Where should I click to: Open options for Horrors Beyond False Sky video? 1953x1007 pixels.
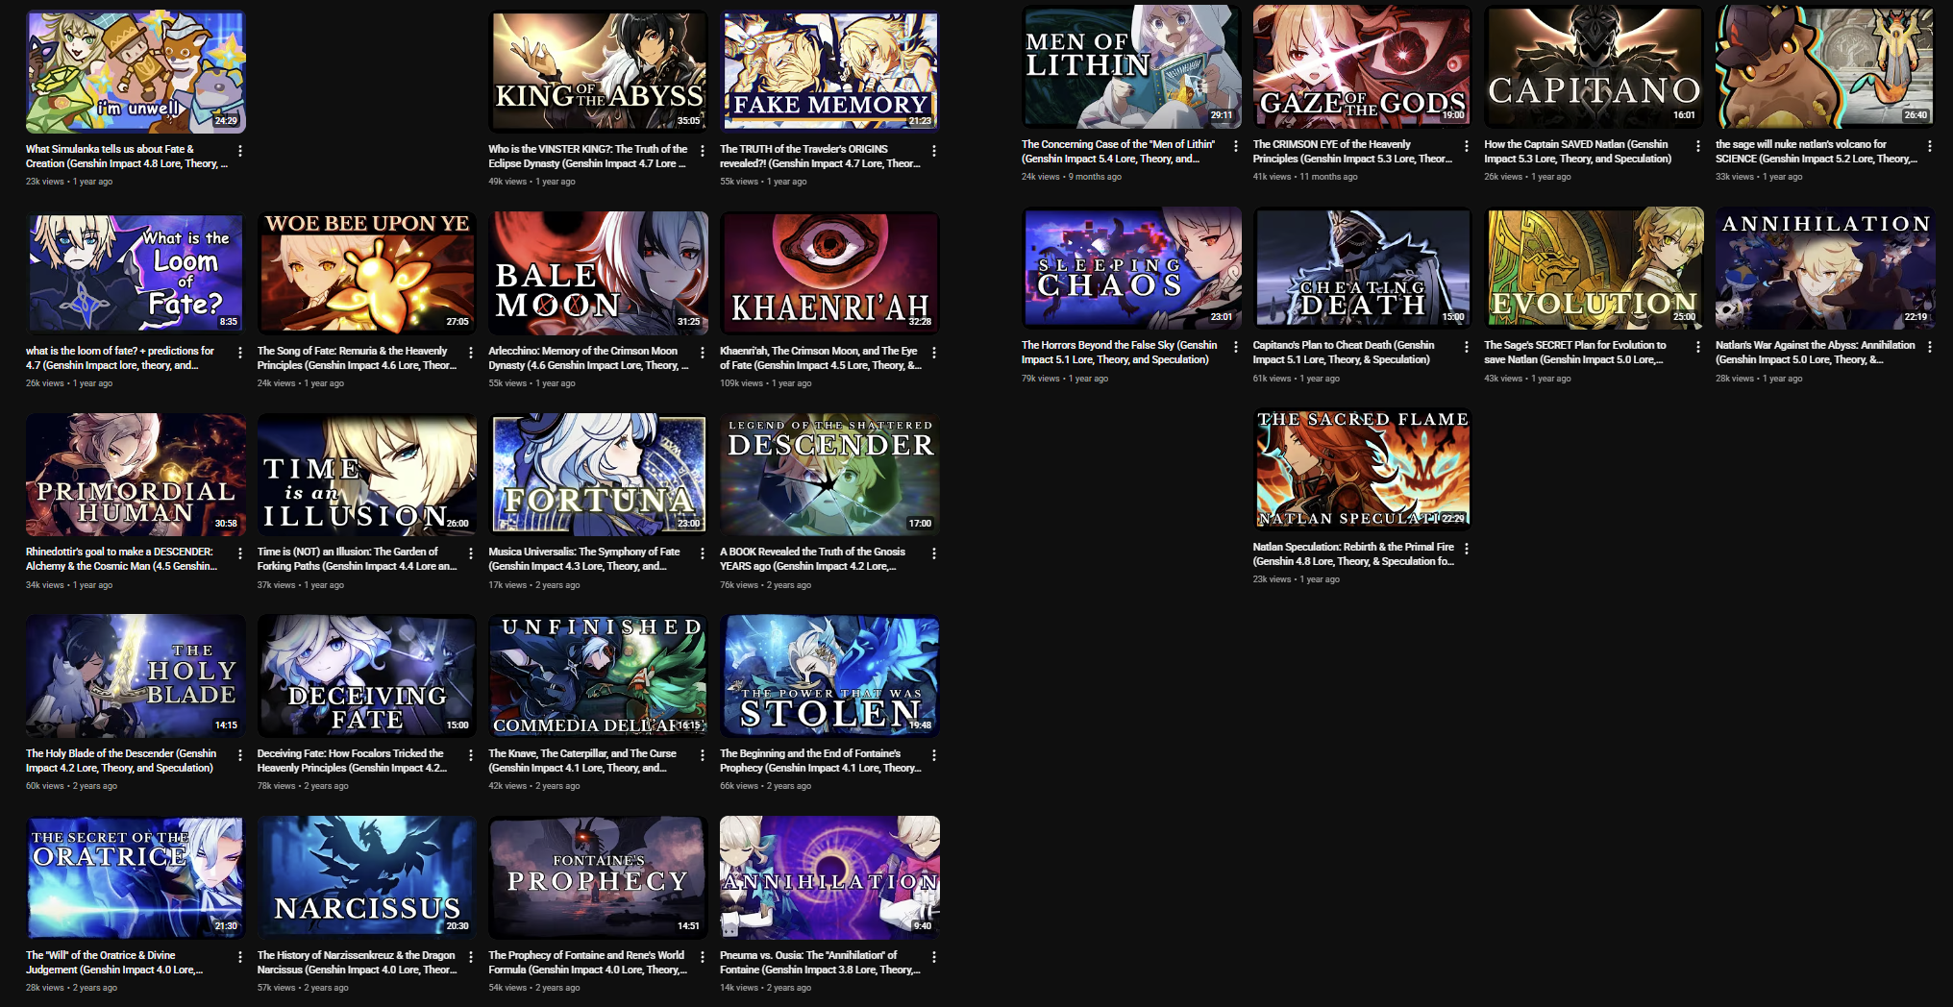tap(1236, 347)
